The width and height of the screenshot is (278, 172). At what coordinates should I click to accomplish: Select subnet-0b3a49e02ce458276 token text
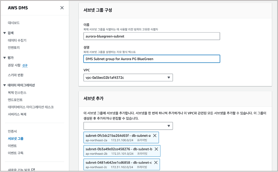(108, 149)
